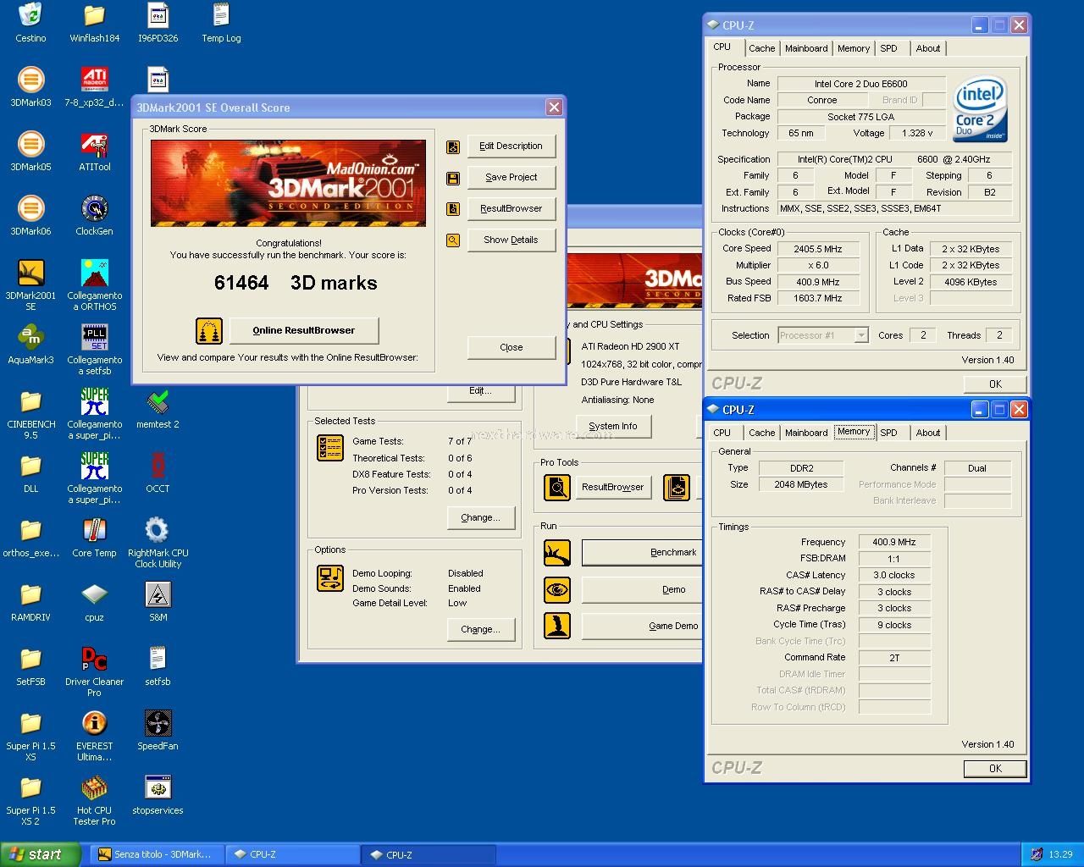Viewport: 1084px width, 867px height.
Task: Click OK in the bottom CPU-Z window
Action: (x=995, y=768)
